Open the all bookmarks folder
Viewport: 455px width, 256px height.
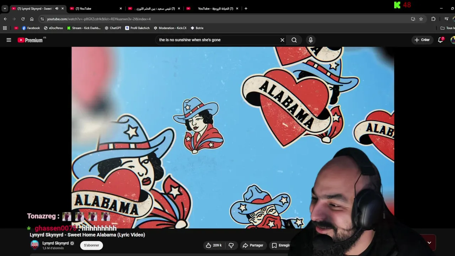[448, 28]
